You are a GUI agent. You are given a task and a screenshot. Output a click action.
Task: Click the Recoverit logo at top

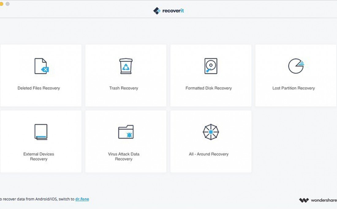[x=168, y=10]
